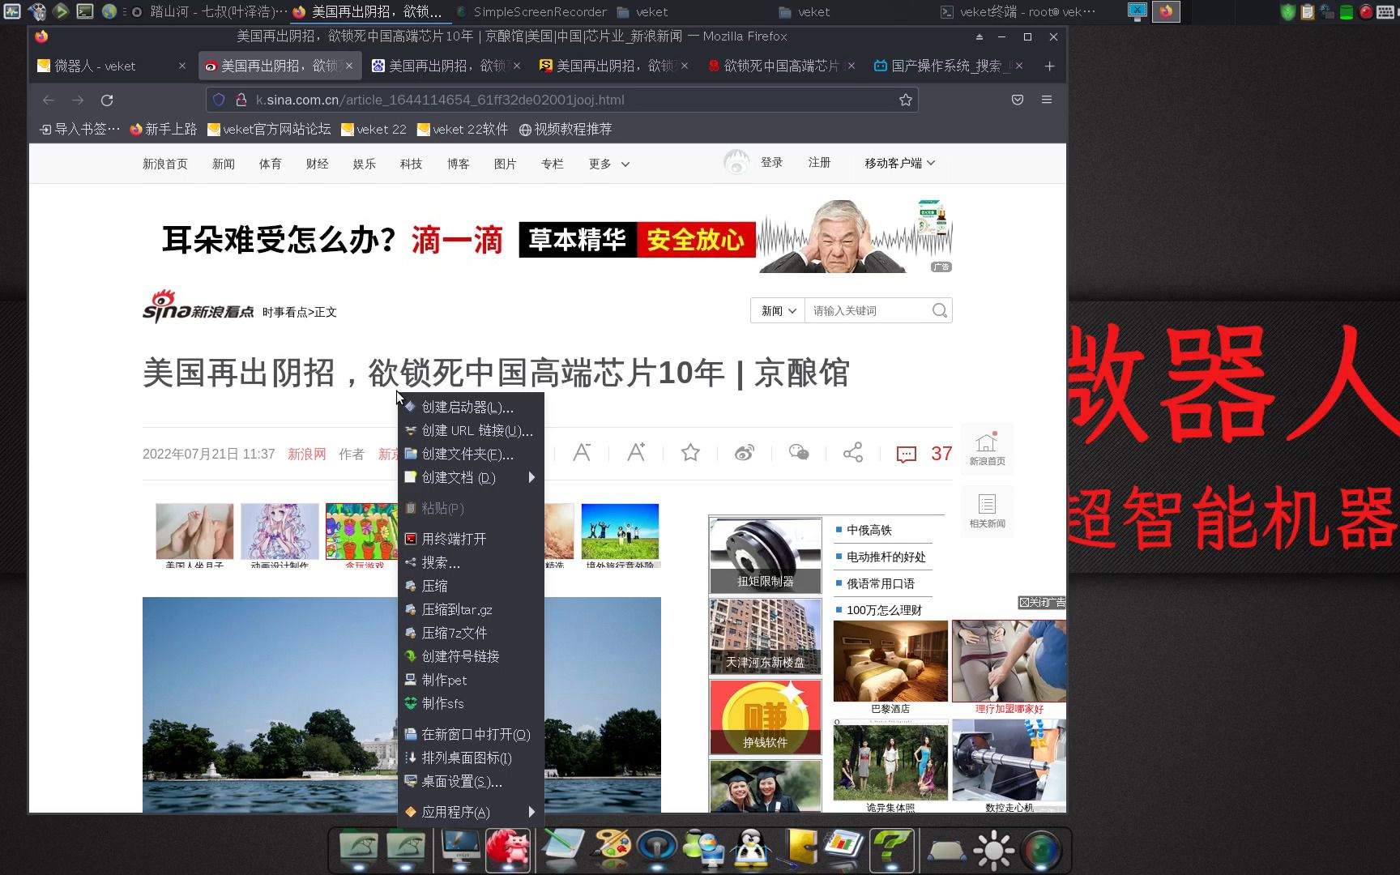This screenshot has width=1400, height=875.
Task: Toggle the bookmark star in the address bar
Action: 905,100
